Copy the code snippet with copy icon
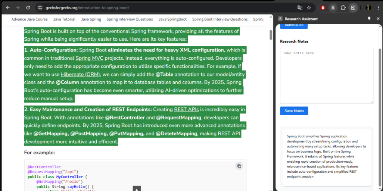383x191 pixels. 239,166
